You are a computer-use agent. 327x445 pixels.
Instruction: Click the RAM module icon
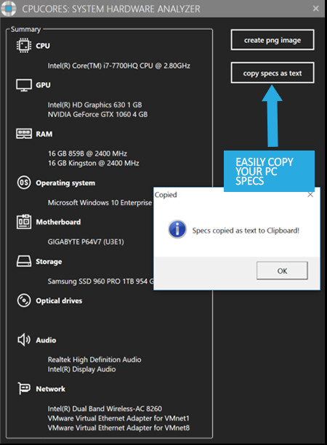click(x=24, y=134)
